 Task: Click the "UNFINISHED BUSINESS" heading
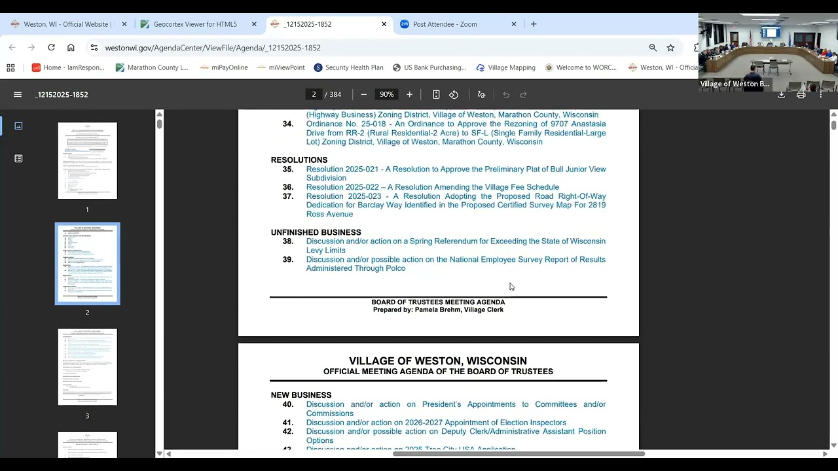point(316,232)
